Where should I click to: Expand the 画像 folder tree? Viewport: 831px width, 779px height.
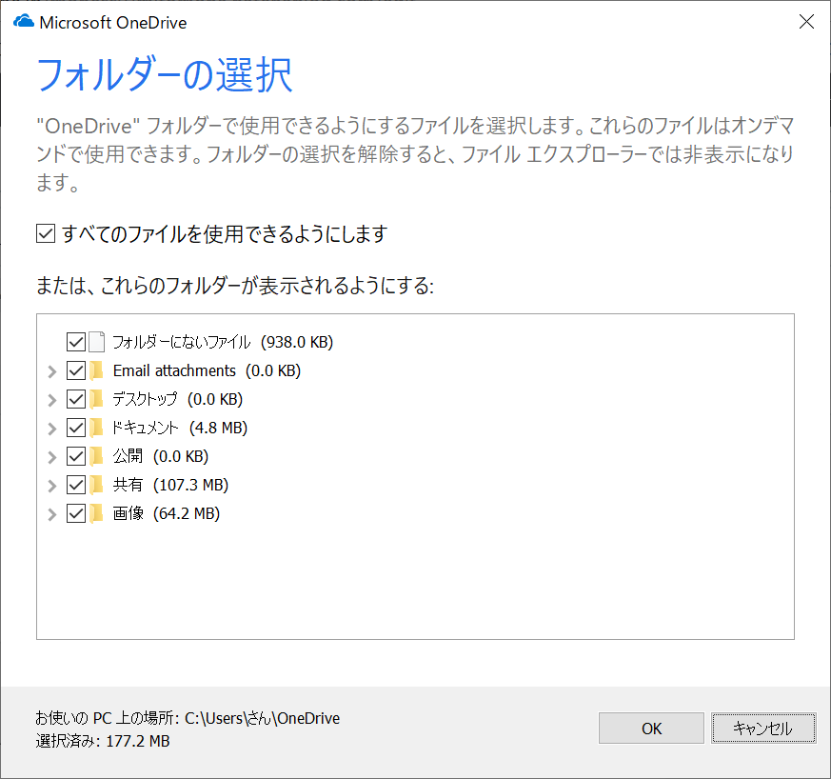click(52, 515)
